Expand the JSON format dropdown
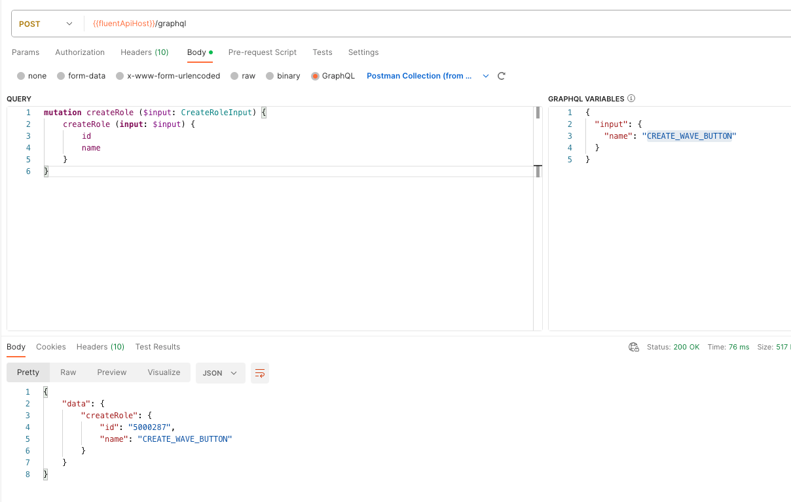Screen dimensions: 791x502 220,373
